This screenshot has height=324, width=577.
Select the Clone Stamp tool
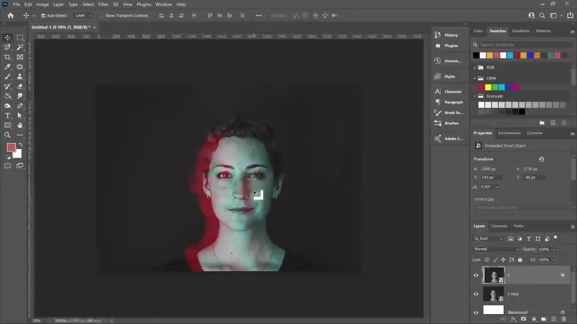pyautogui.click(x=20, y=76)
